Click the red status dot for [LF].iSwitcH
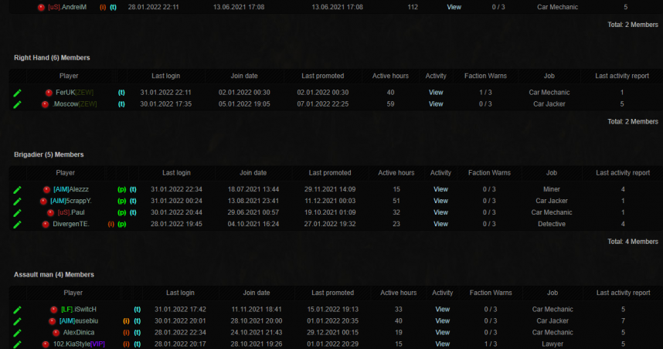 (53, 310)
